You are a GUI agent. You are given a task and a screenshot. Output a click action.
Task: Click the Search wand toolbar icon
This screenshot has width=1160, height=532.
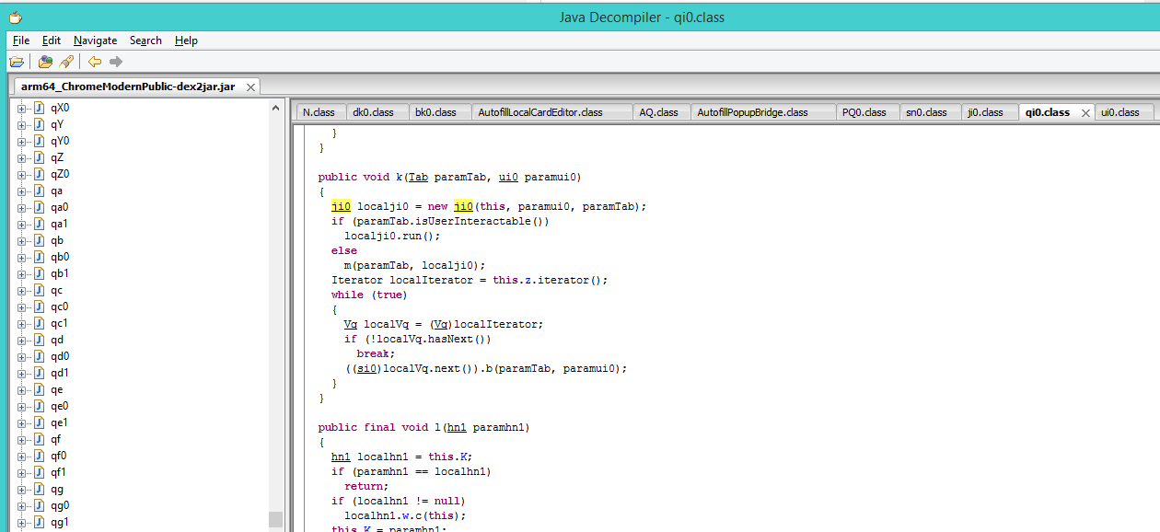(x=66, y=62)
